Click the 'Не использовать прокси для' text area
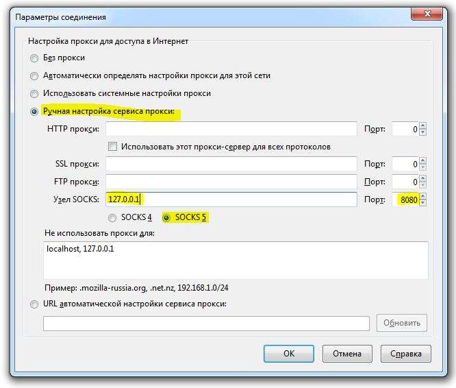Viewport: 456px width, 388px height. point(236,260)
